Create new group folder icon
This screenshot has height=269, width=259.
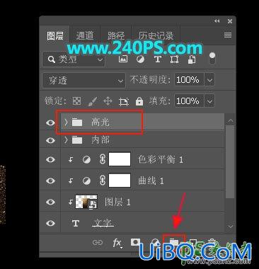[174, 242]
